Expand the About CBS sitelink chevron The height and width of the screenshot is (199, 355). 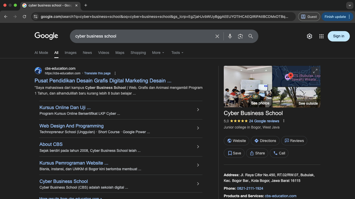[198, 147]
